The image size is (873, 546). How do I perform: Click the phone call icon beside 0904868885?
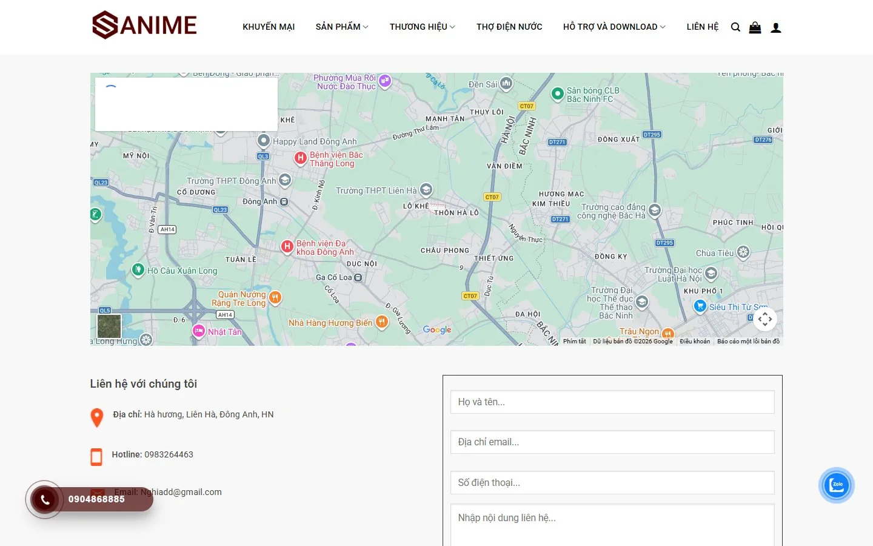[45, 499]
